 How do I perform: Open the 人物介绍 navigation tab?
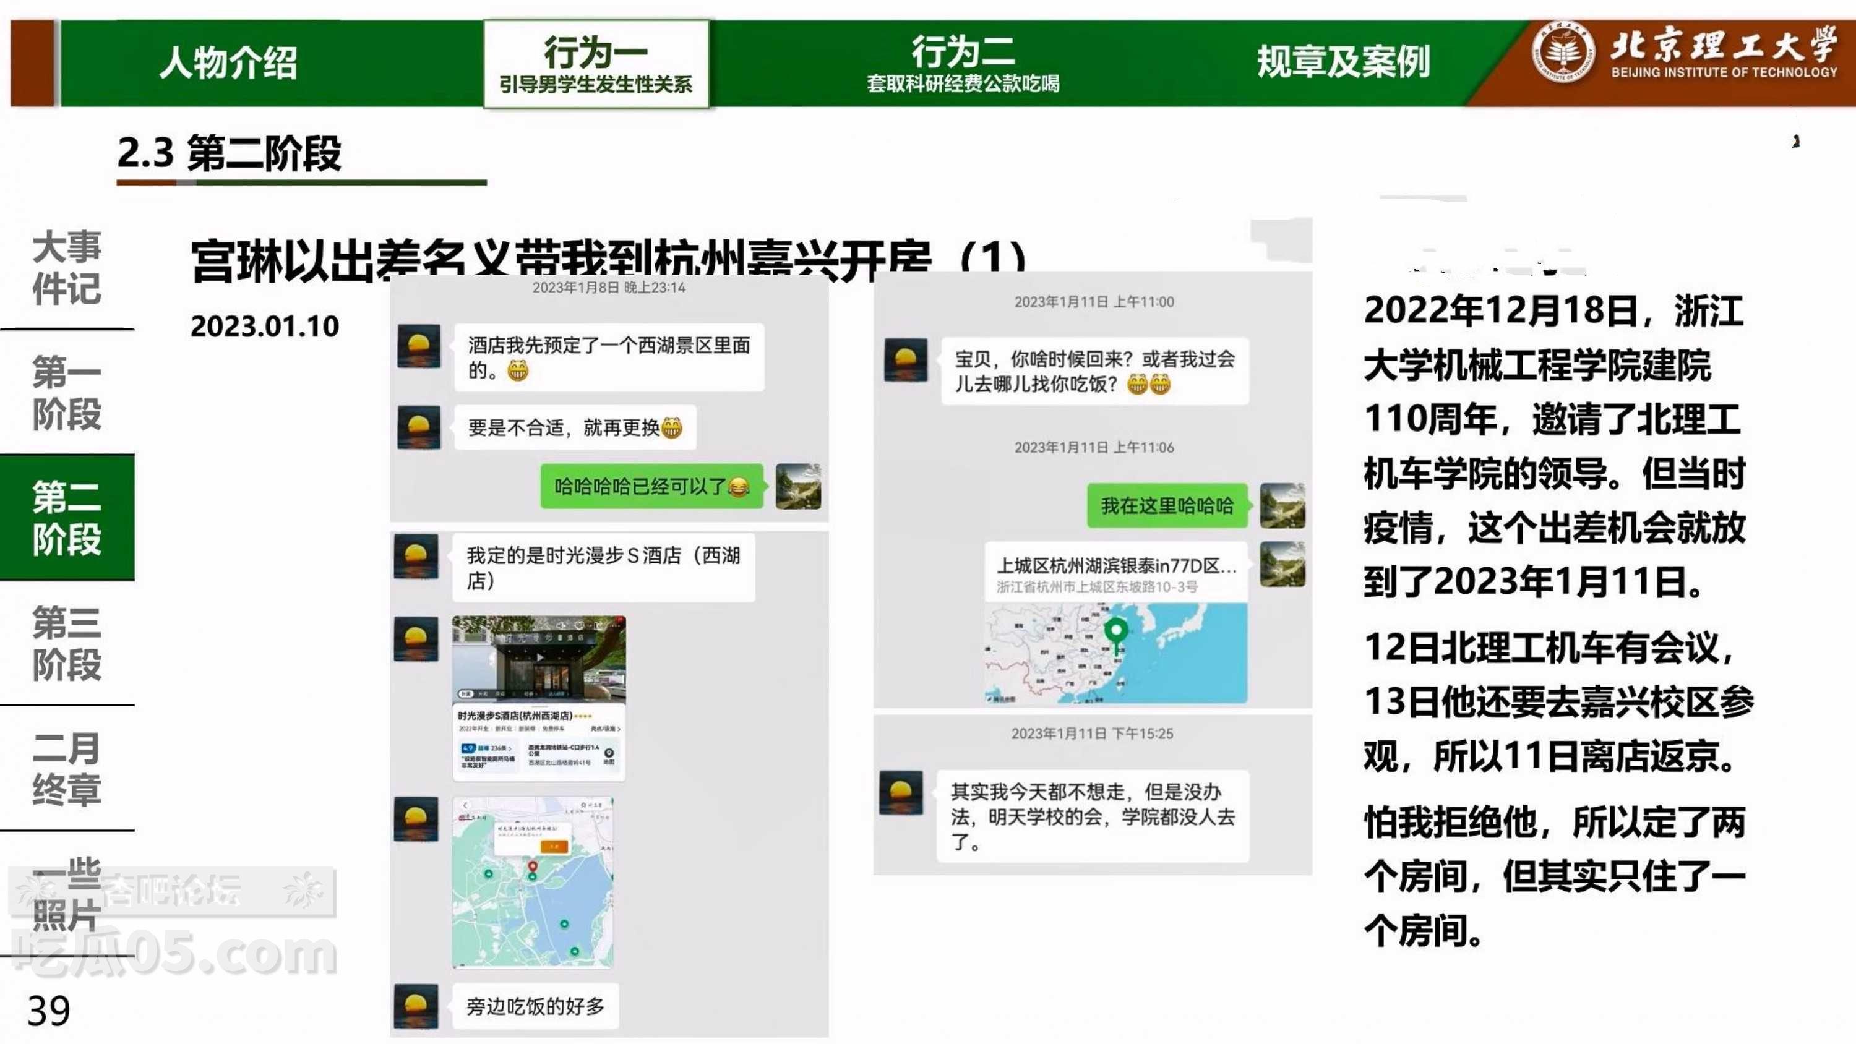click(x=228, y=62)
